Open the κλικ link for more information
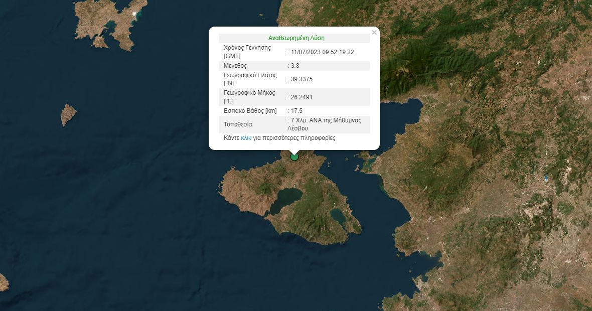Viewport: 592px width, 311px height. click(x=246, y=138)
